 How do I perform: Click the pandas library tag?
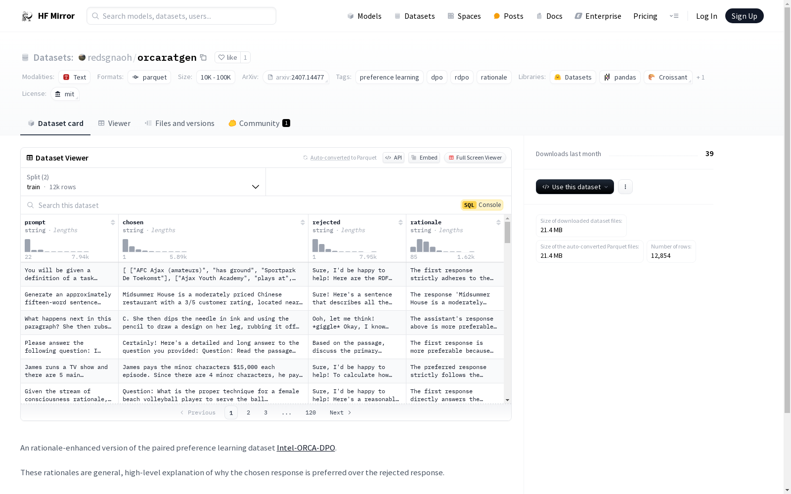click(x=620, y=78)
